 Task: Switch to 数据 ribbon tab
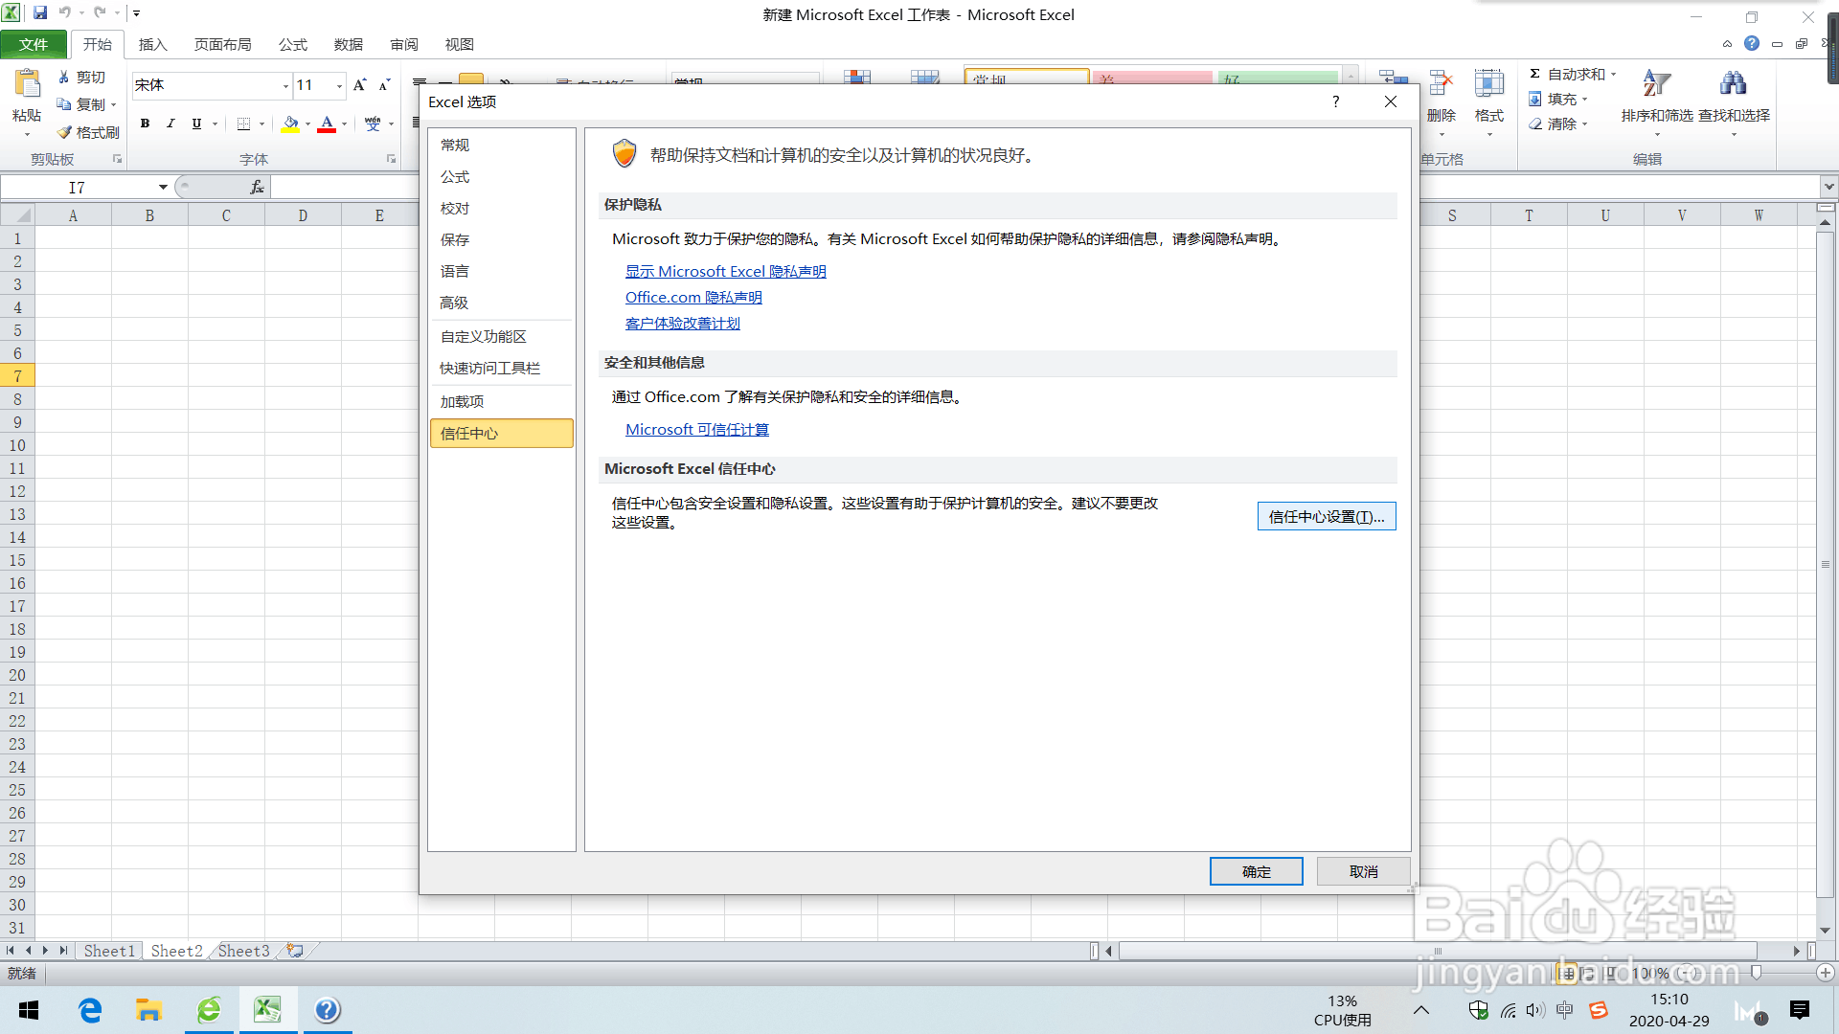[x=349, y=44]
